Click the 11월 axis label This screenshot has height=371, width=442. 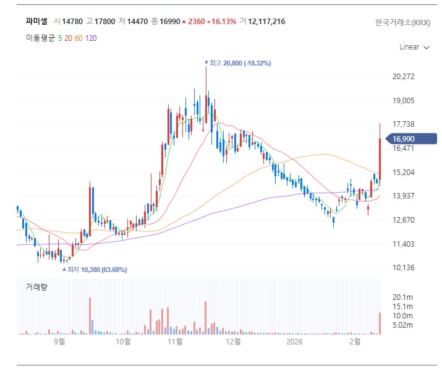click(175, 341)
